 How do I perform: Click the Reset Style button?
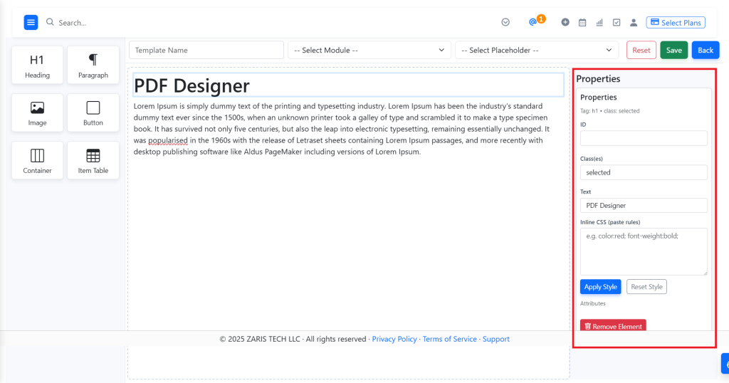tap(646, 287)
